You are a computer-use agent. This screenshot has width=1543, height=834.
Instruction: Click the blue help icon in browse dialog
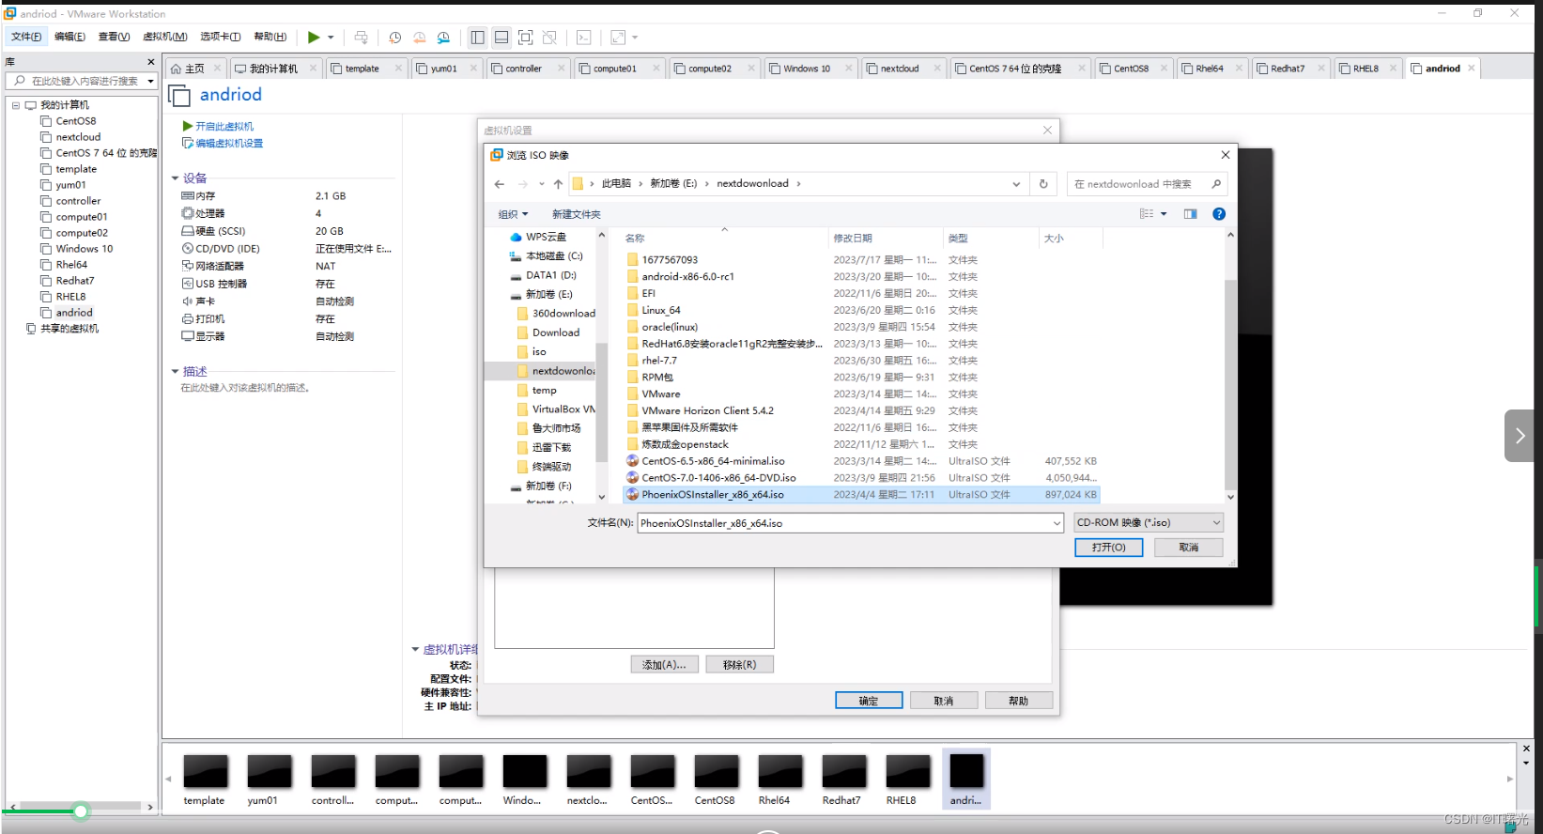pos(1219,214)
